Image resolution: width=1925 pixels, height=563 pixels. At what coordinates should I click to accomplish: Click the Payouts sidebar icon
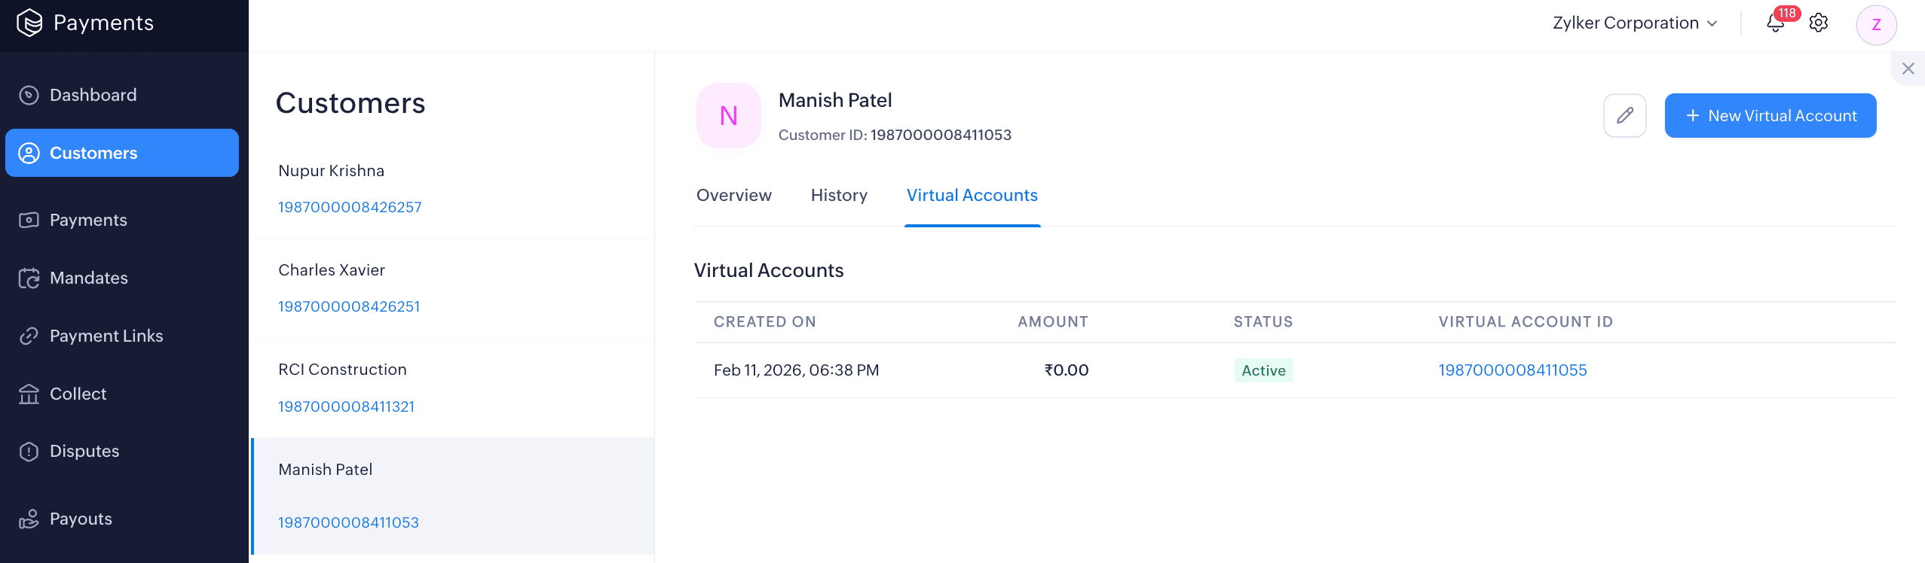click(x=29, y=519)
